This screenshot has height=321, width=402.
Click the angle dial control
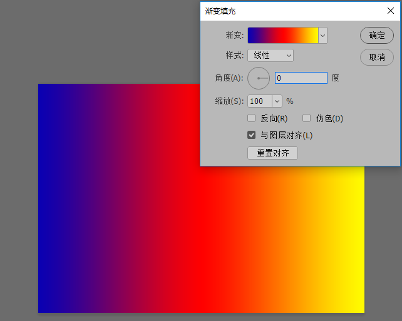[x=259, y=78]
